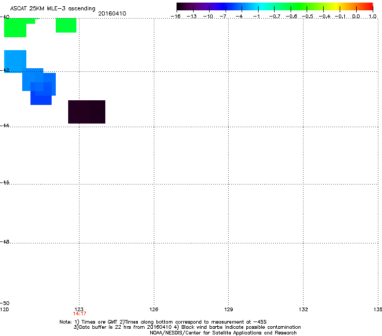This screenshot has width=382, height=336.
Task: Click the latitude label -44
Action: 5,126
